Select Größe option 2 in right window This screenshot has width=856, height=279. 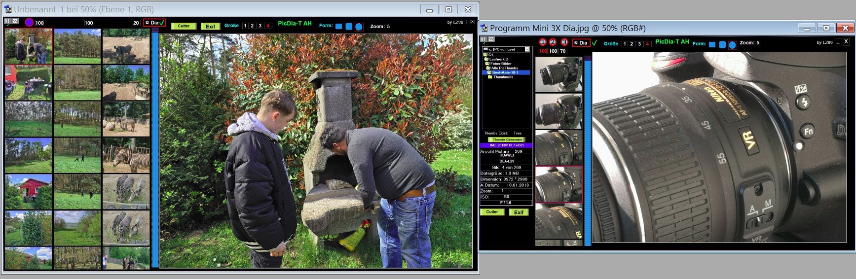[632, 44]
